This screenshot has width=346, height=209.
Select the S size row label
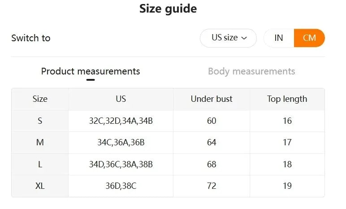pos(40,121)
